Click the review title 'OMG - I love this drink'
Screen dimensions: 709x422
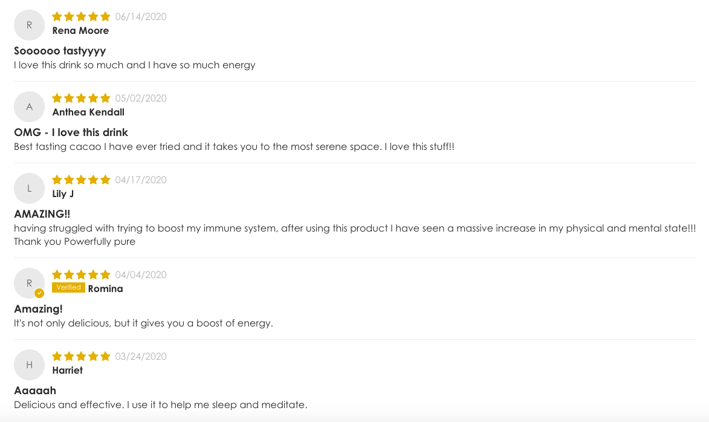click(x=71, y=132)
